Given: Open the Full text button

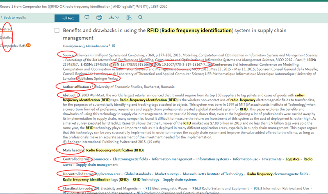Looking at the screenshot, I should click(x=67, y=18).
